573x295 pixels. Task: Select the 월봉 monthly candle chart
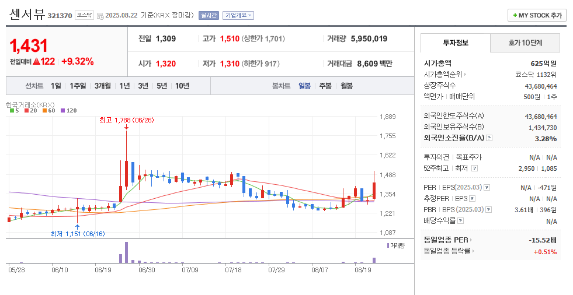[x=347, y=86]
